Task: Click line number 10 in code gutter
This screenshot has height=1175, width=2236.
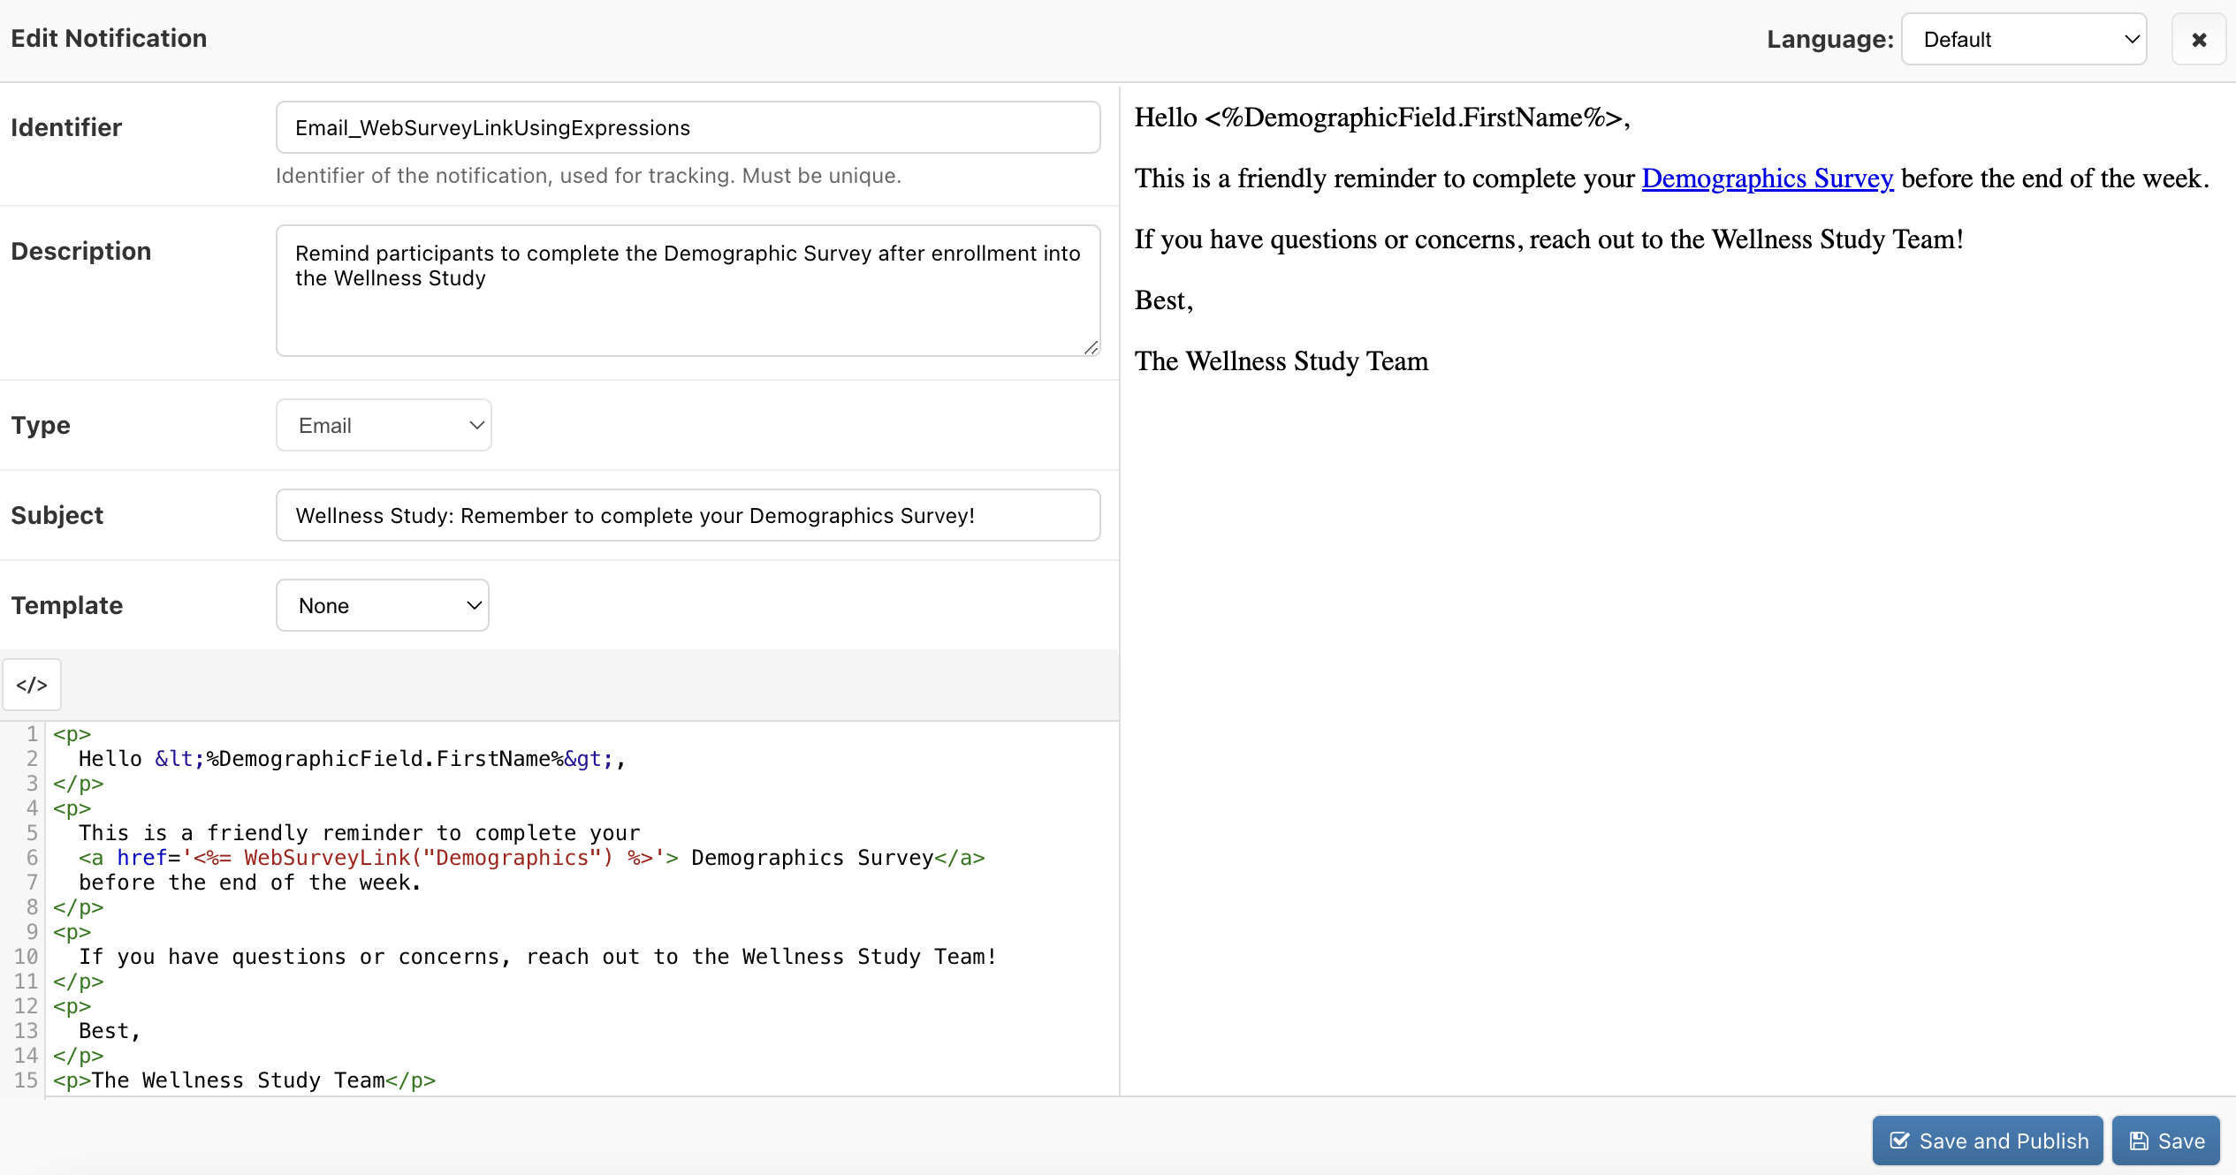Action: (x=27, y=957)
